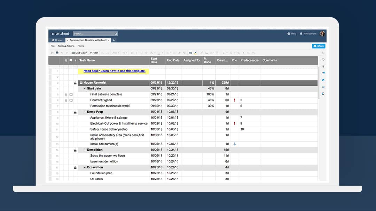The height and width of the screenshot is (211, 376).
Task: Toggle bold formatting in toolbar
Action: 131,53
